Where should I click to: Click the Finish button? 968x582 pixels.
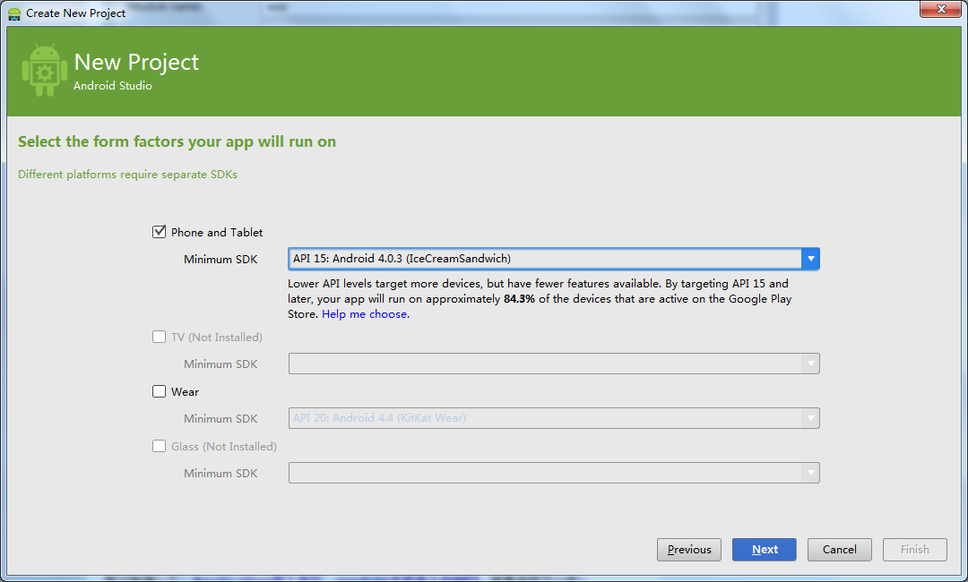915,550
